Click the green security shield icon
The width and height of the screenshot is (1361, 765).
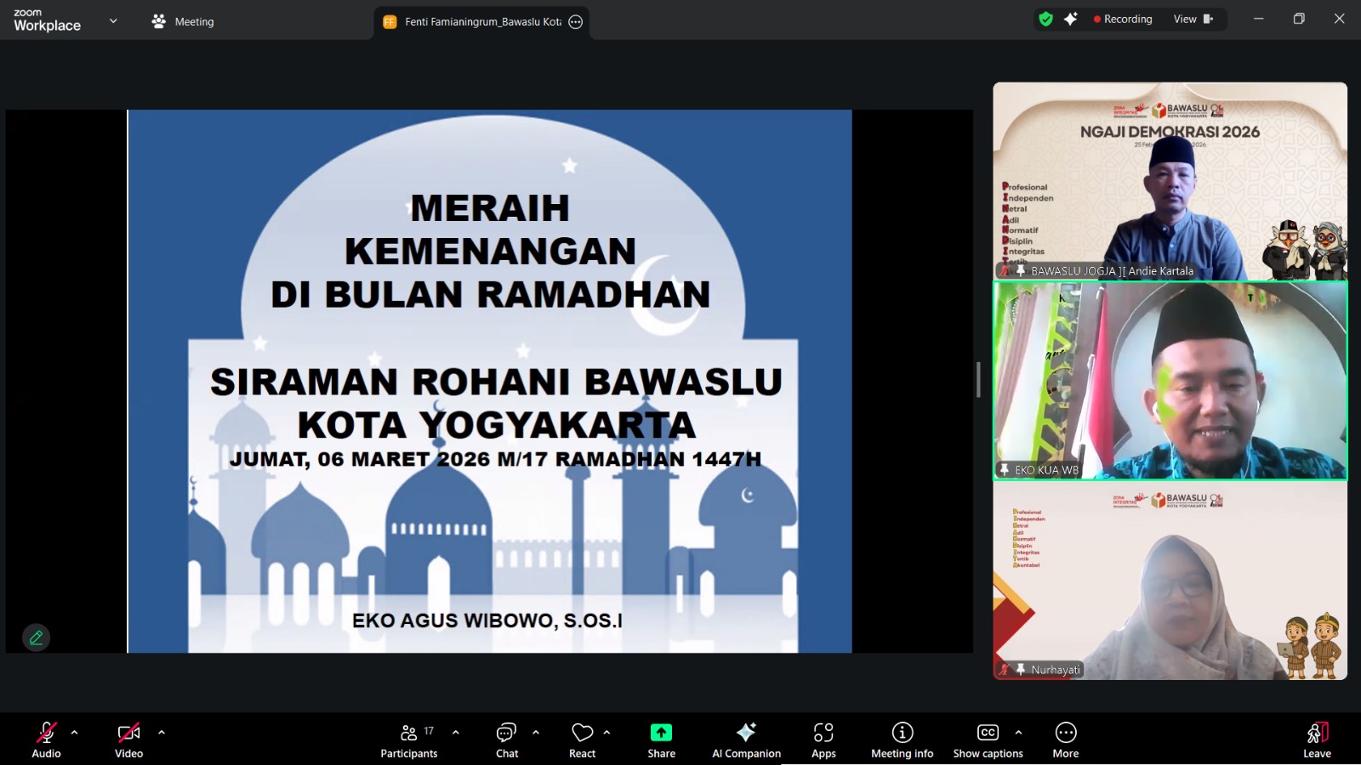coord(1046,18)
